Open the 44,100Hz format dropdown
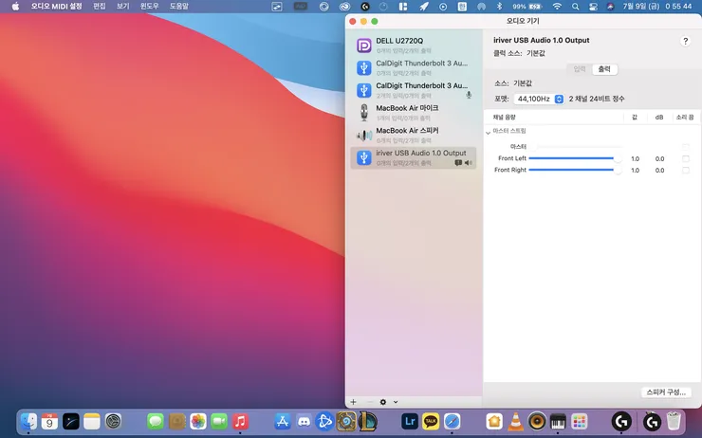This screenshot has width=702, height=438. point(539,99)
